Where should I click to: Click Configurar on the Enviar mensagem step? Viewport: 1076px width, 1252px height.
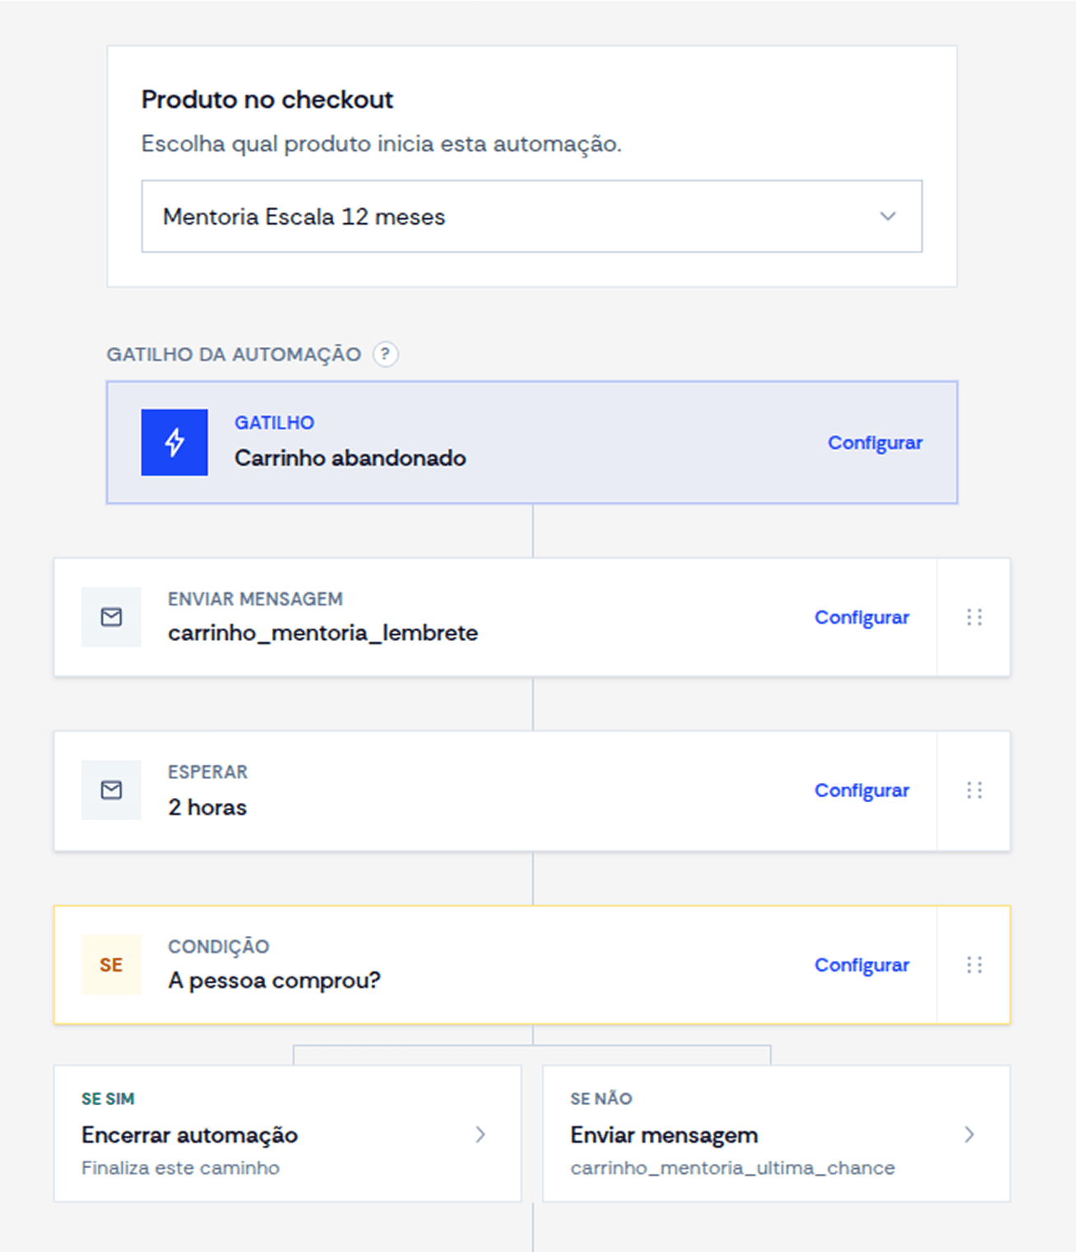click(x=862, y=618)
